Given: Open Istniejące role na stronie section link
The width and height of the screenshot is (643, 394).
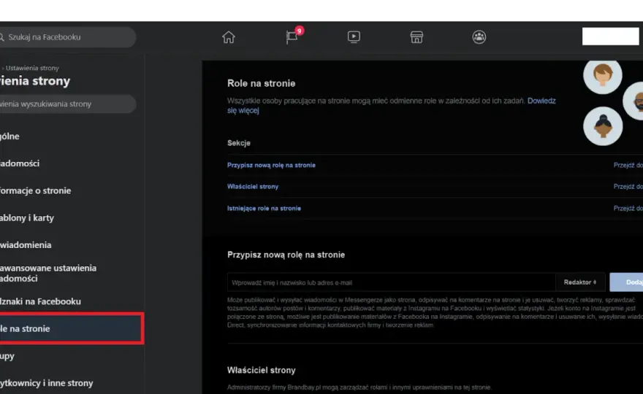Looking at the screenshot, I should click(264, 209).
